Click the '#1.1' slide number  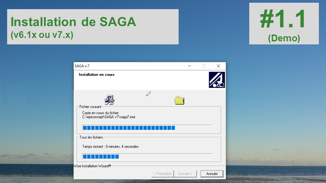[283, 19]
